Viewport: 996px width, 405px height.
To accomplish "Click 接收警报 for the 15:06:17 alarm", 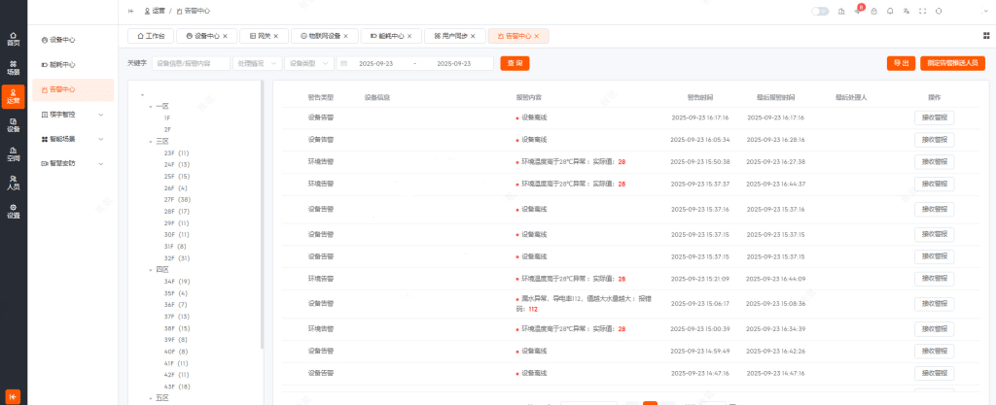I will pyautogui.click(x=934, y=304).
